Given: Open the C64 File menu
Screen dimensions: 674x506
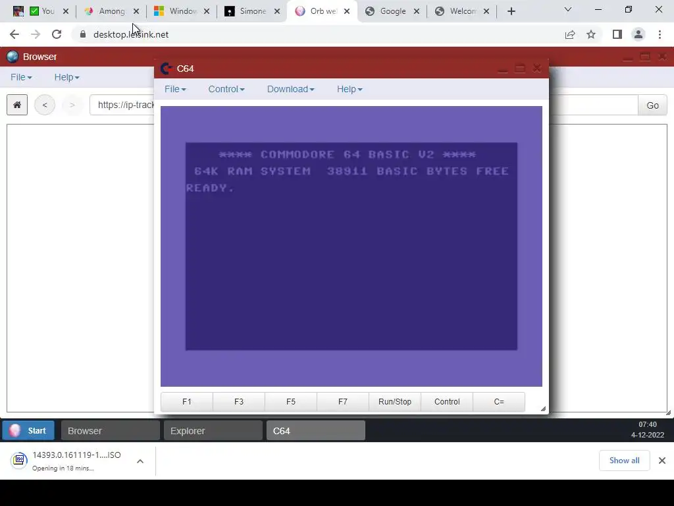Looking at the screenshot, I should click(x=175, y=89).
